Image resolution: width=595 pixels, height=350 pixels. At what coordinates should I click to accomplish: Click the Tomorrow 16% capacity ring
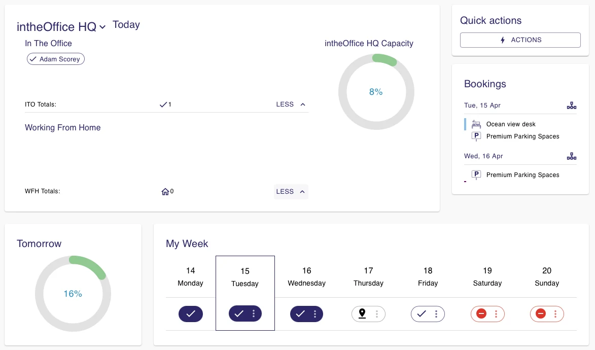pos(73,294)
